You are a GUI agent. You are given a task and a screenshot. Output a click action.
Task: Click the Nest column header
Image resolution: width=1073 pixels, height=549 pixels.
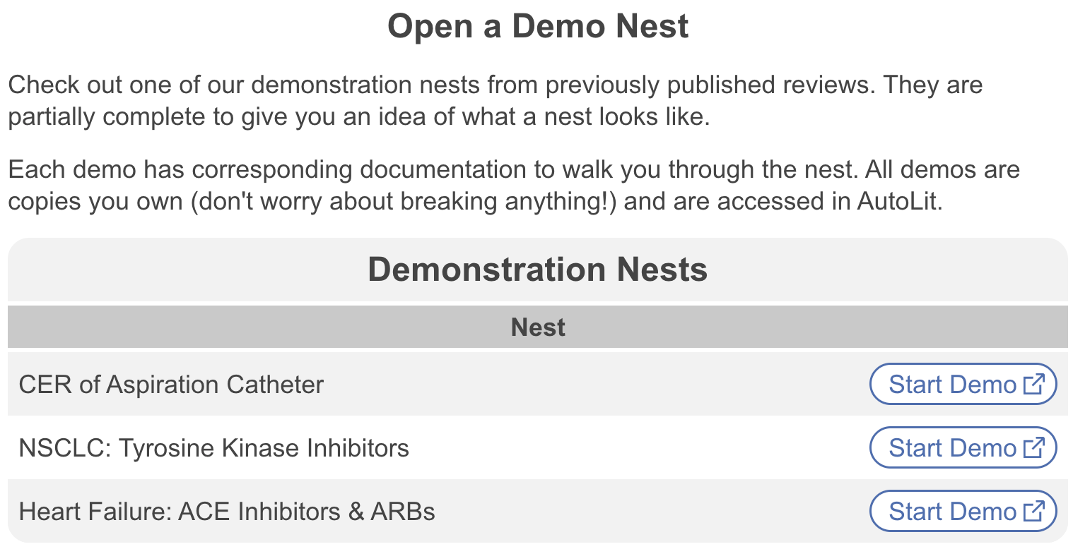click(x=538, y=327)
